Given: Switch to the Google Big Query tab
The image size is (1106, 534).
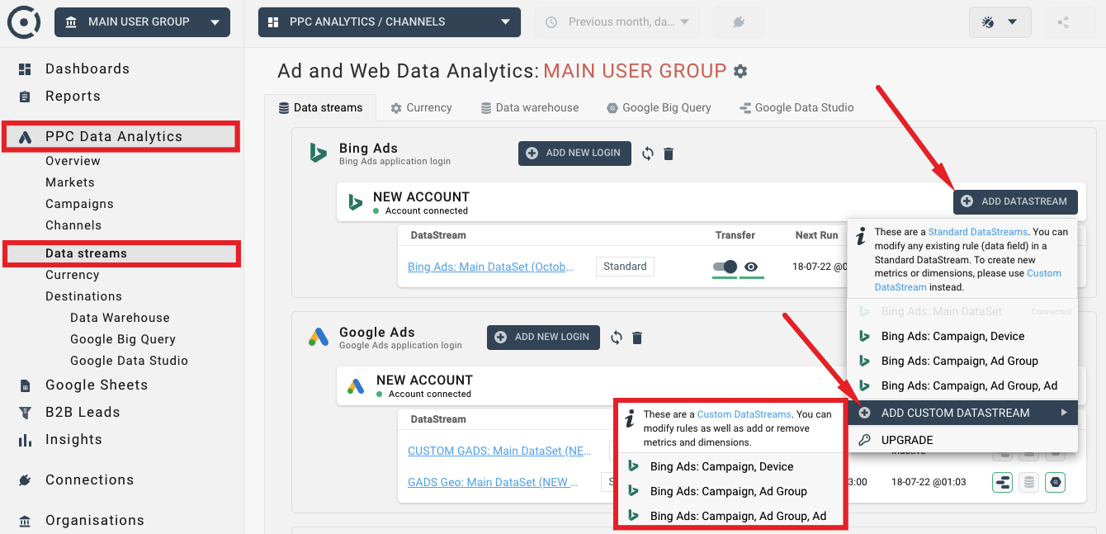Looking at the screenshot, I should pos(659,107).
